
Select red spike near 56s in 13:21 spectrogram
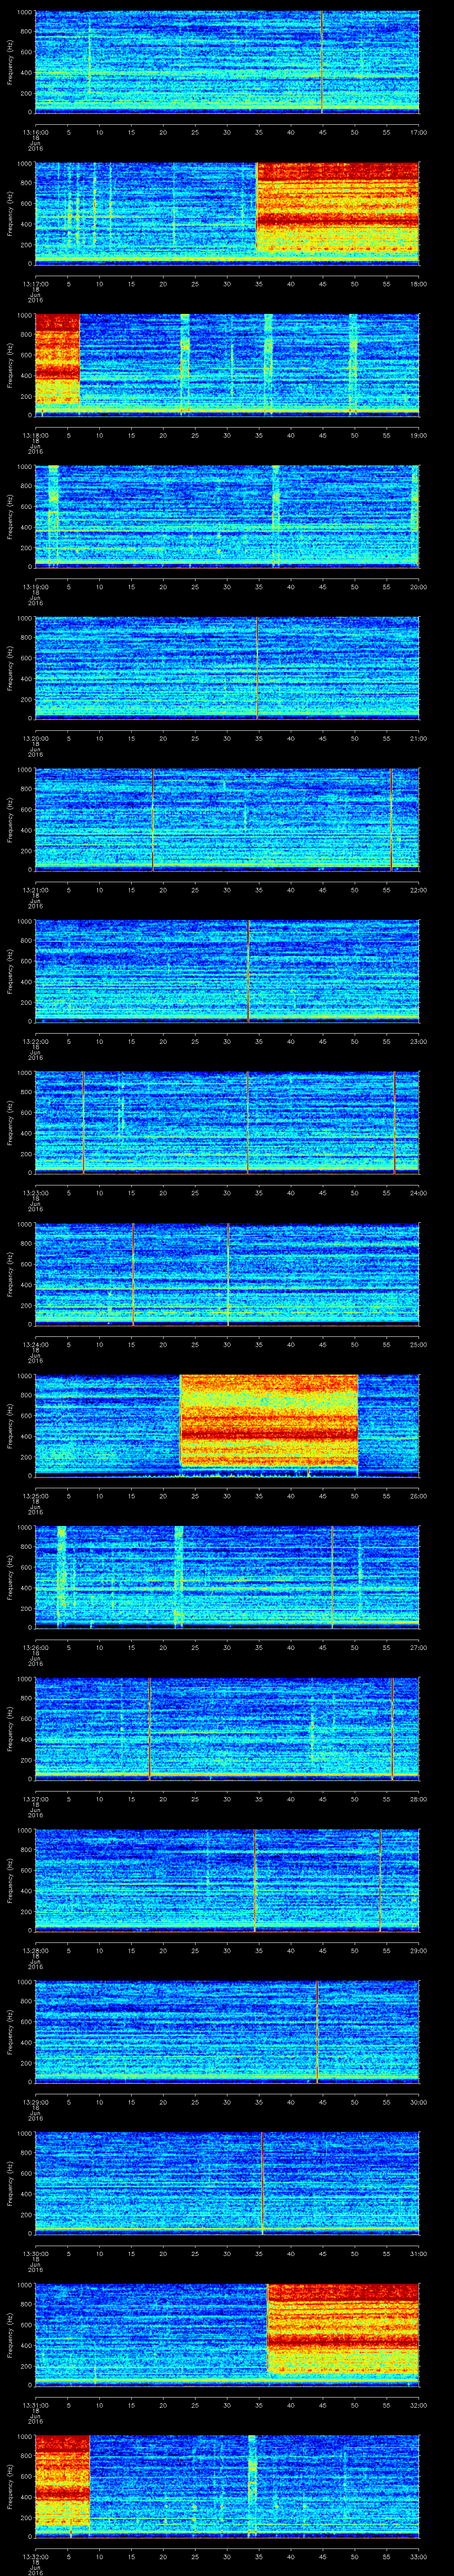pyautogui.click(x=391, y=819)
